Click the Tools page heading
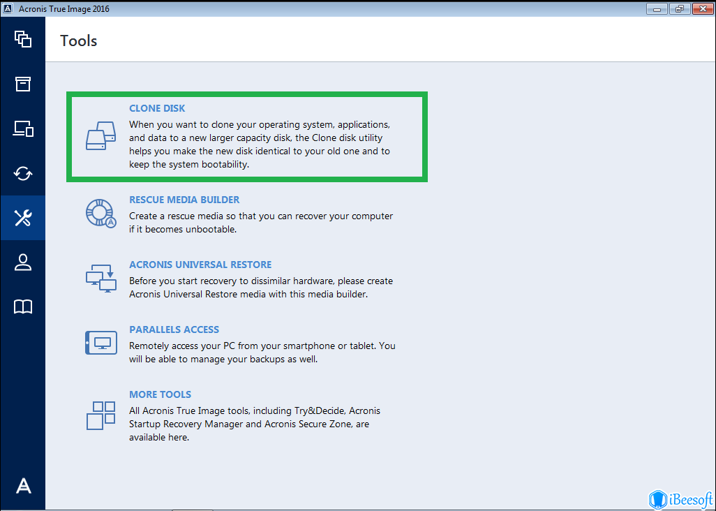The width and height of the screenshot is (716, 511). click(79, 40)
